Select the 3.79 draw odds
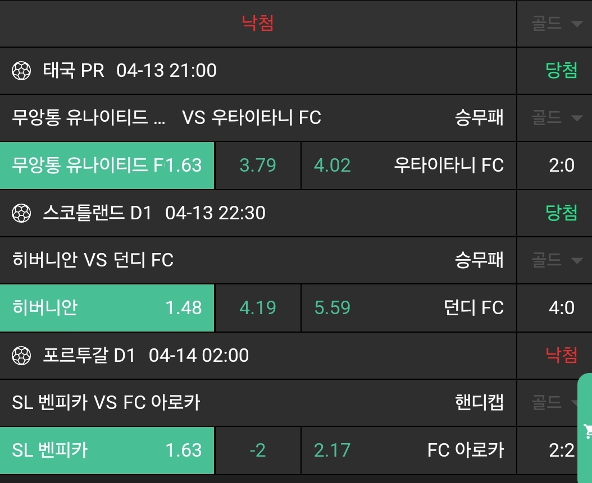Viewport: 592px width, 483px height. click(x=258, y=165)
